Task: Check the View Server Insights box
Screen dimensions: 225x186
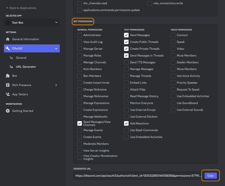Action: (x=80, y=151)
